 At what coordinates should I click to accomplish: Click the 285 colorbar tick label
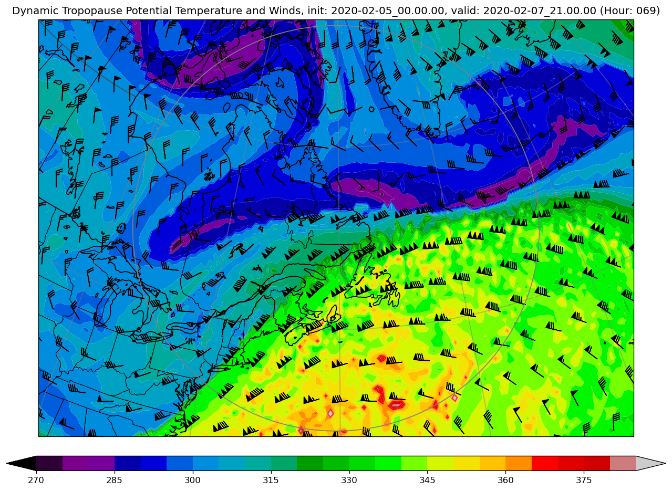coord(115,480)
